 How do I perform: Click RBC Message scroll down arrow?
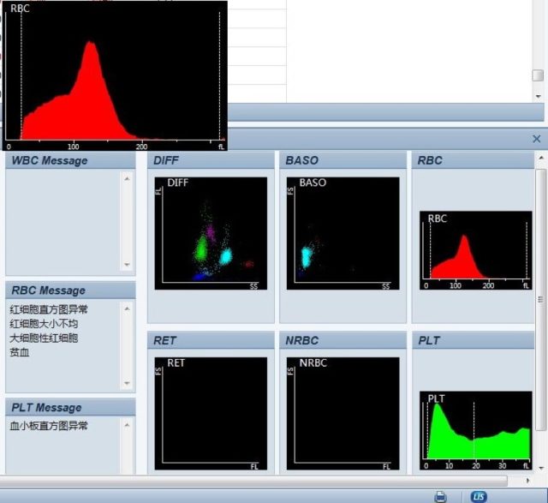tap(127, 383)
